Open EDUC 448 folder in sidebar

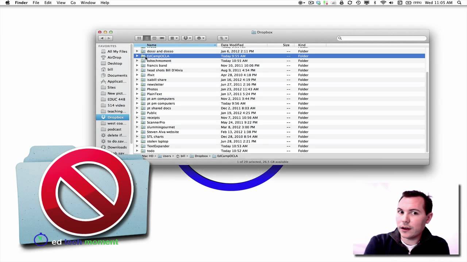click(114, 99)
